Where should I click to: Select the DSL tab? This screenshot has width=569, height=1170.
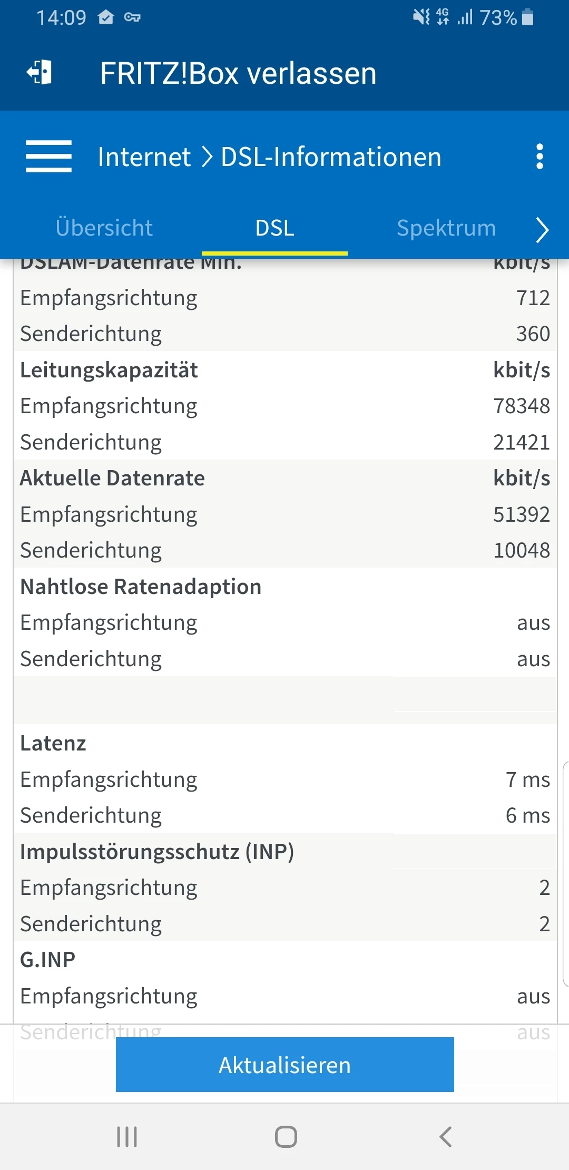274,228
